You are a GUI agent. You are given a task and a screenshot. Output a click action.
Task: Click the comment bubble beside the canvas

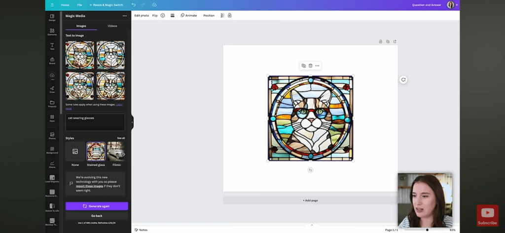pyautogui.click(x=403, y=79)
